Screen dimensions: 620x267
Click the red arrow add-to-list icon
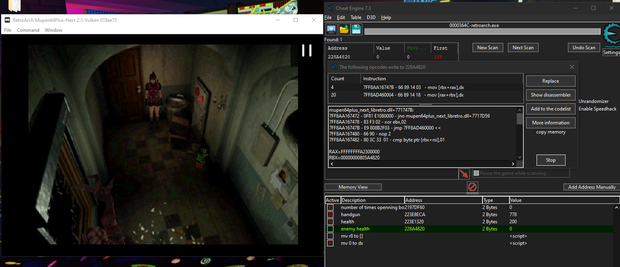click(464, 174)
